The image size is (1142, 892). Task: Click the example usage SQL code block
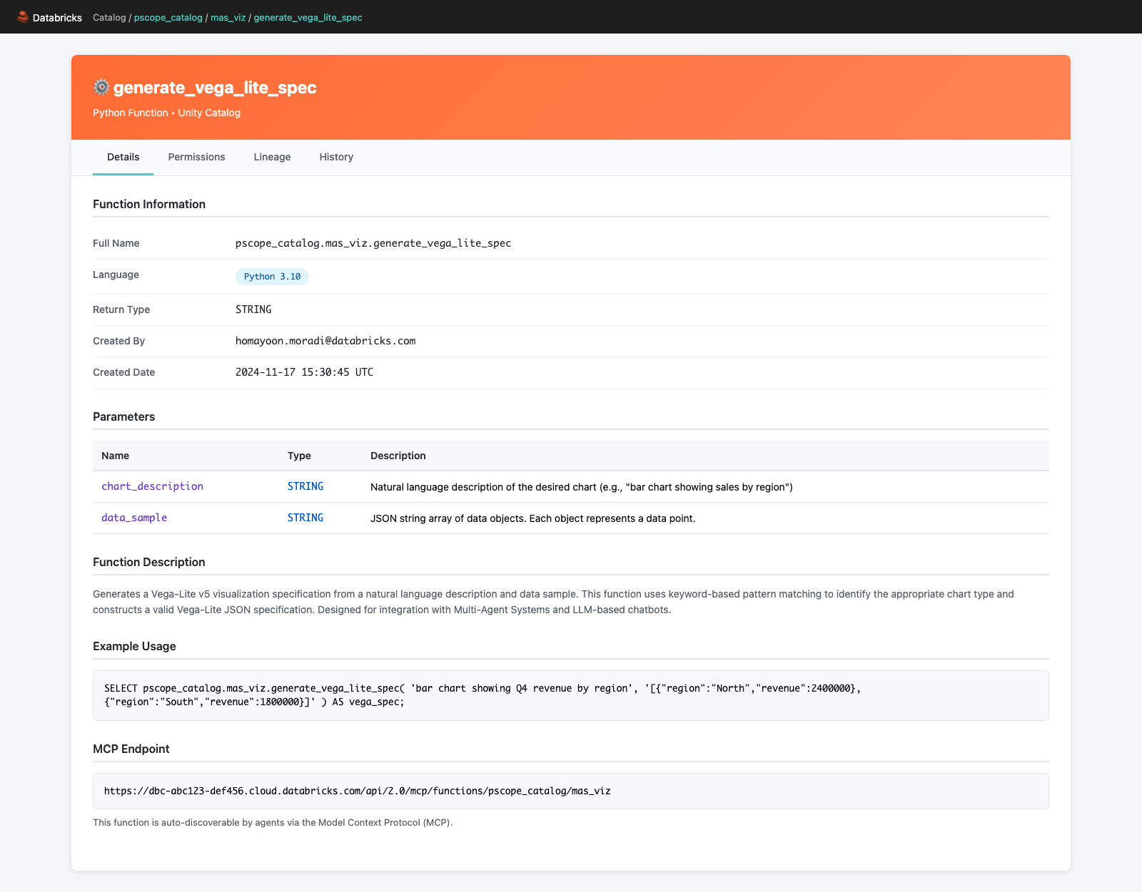click(x=570, y=695)
